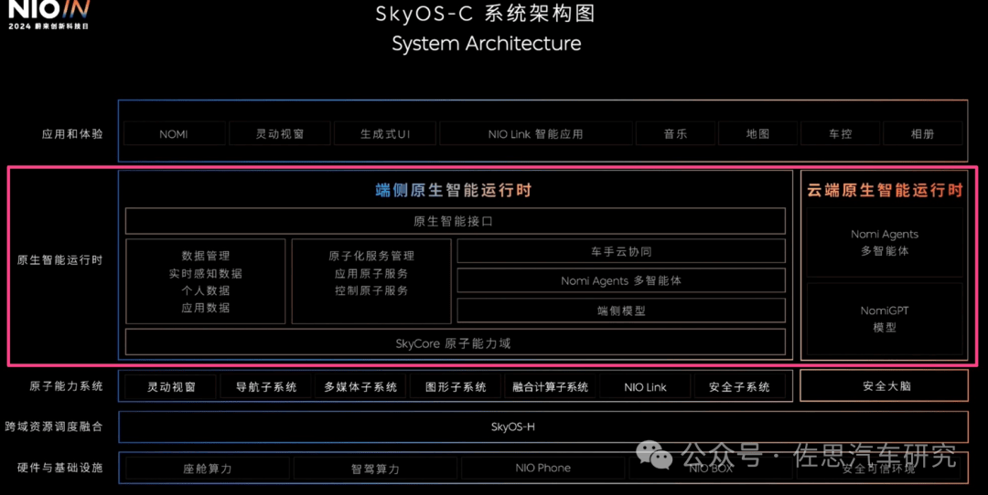This screenshot has width=988, height=495.
Task: Click the '相册' app box
Action: coord(922,134)
